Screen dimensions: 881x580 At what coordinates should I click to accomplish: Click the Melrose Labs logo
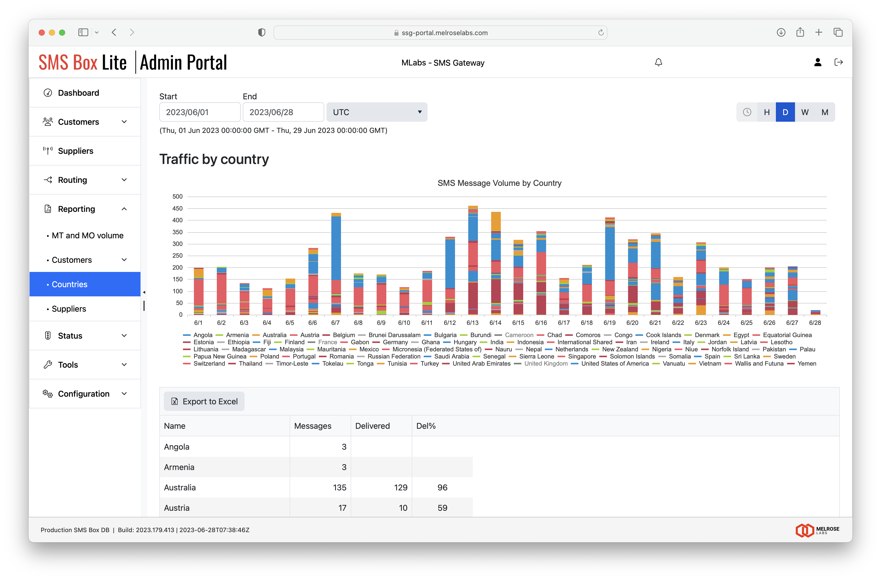(x=817, y=530)
